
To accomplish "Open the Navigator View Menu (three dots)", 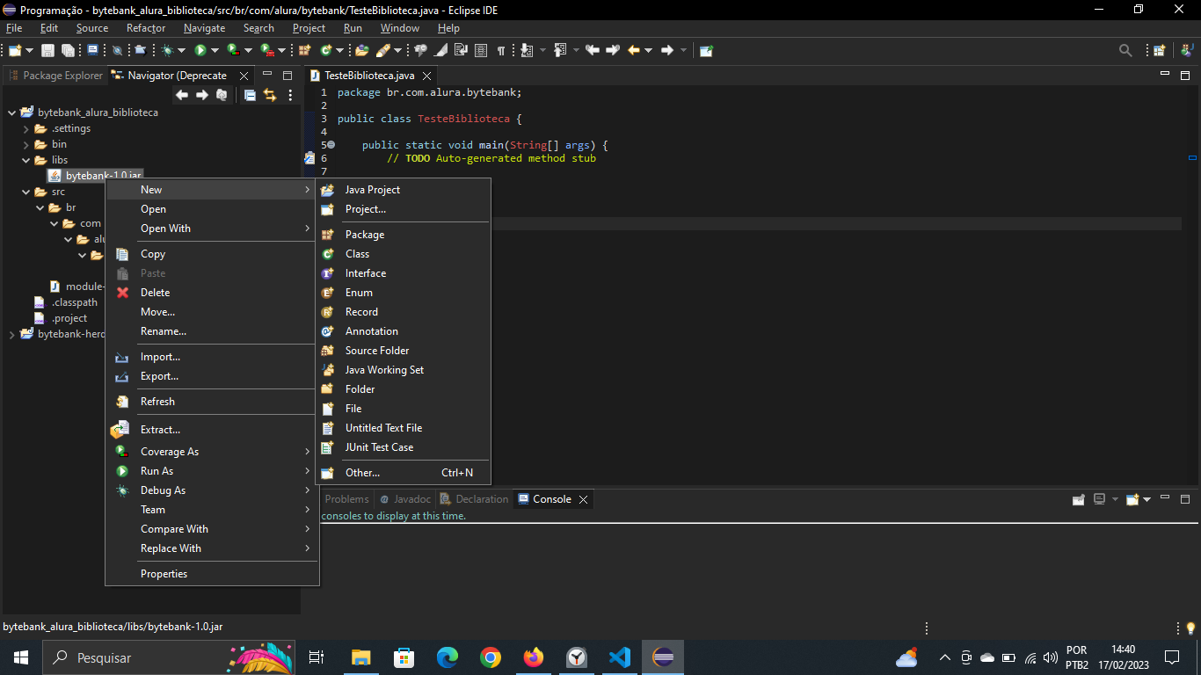I will (x=290, y=95).
